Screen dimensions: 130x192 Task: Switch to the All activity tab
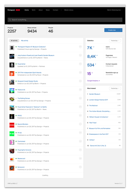tap(14, 41)
